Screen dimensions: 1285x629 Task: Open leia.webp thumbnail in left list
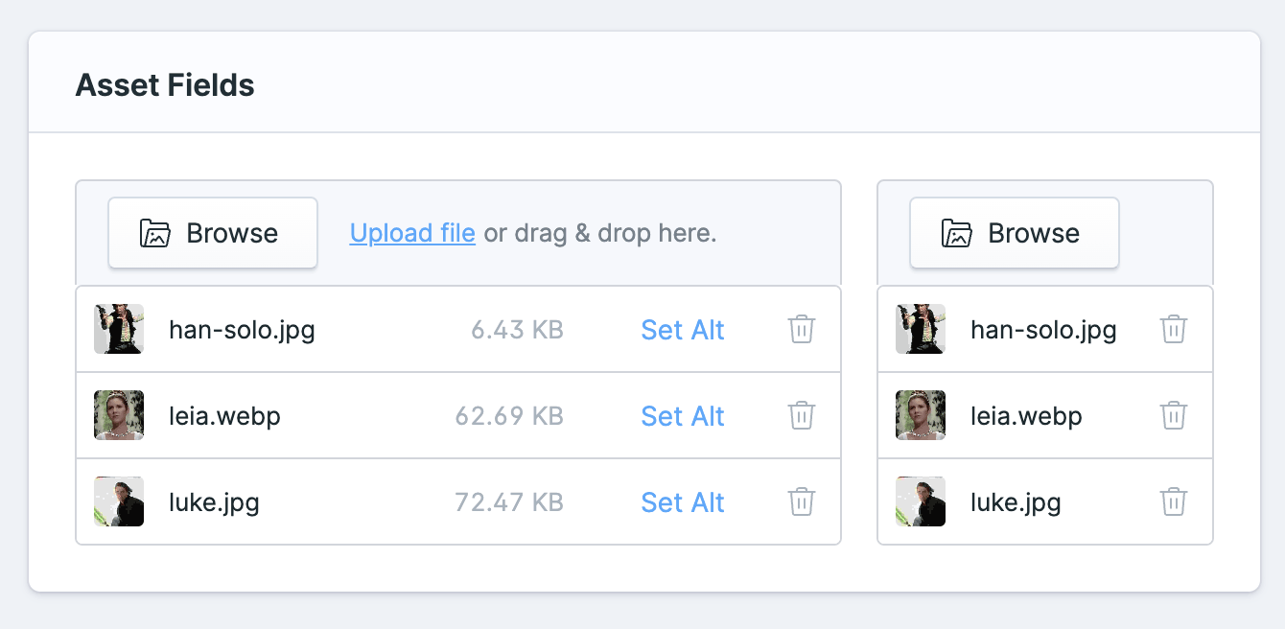[119, 415]
